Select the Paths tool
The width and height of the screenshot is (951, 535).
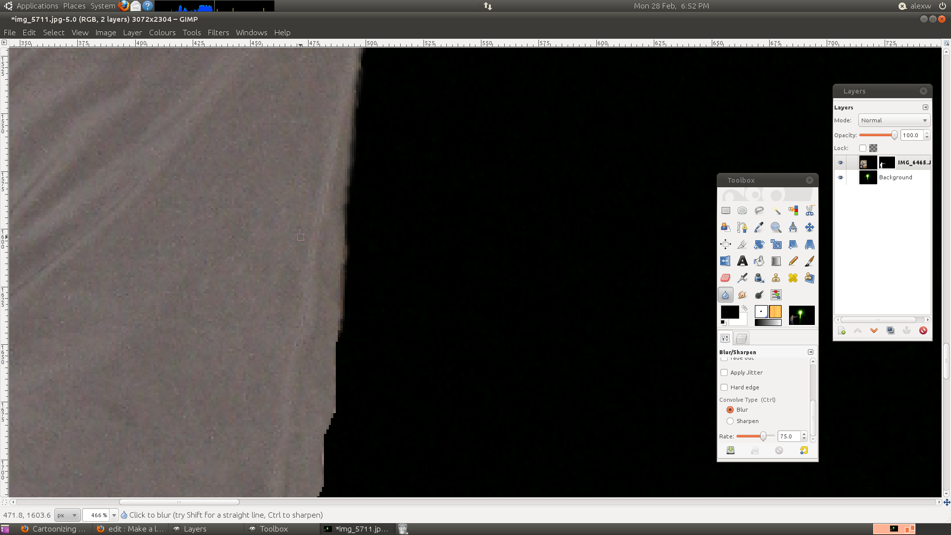point(742,227)
